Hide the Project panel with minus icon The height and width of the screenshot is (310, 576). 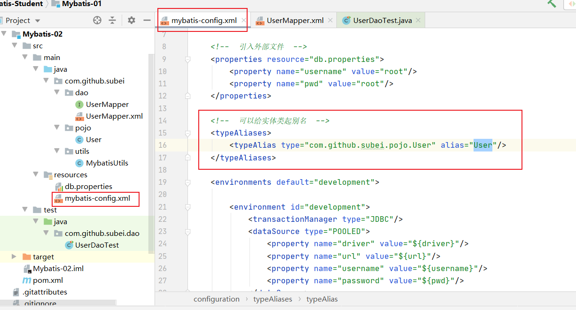tap(147, 20)
